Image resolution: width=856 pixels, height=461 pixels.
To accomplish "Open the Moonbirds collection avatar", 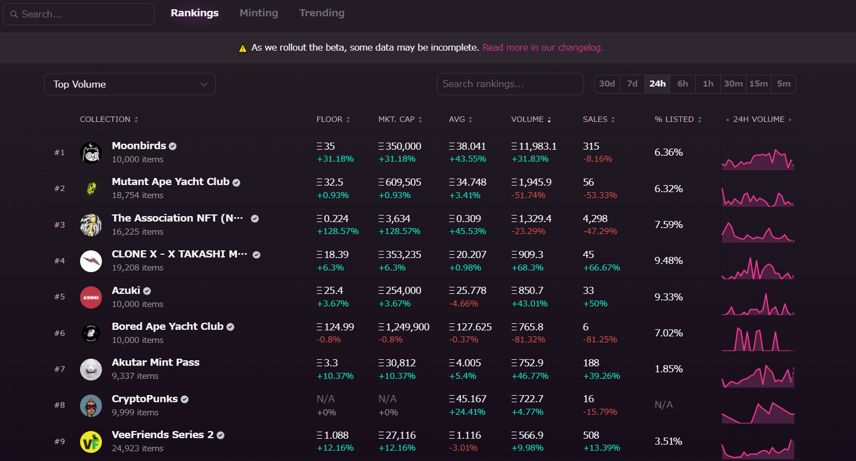I will [91, 152].
